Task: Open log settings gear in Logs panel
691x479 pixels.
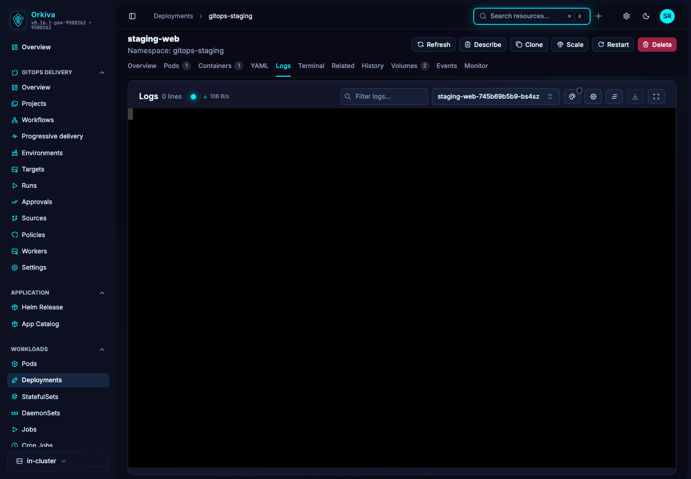Action: point(593,97)
